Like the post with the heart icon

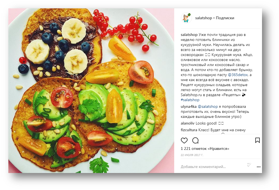[x=184, y=140]
